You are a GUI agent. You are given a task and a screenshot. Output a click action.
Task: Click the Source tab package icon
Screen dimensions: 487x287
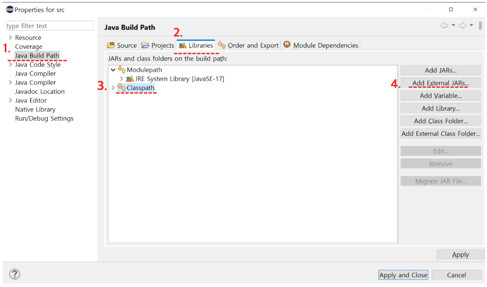click(x=111, y=45)
